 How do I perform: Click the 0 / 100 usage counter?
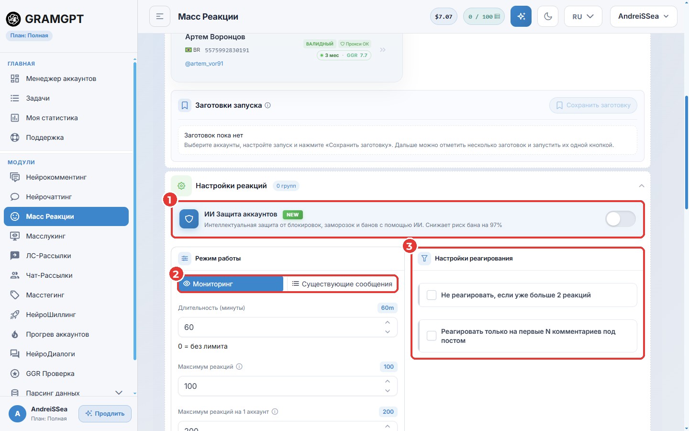click(484, 16)
